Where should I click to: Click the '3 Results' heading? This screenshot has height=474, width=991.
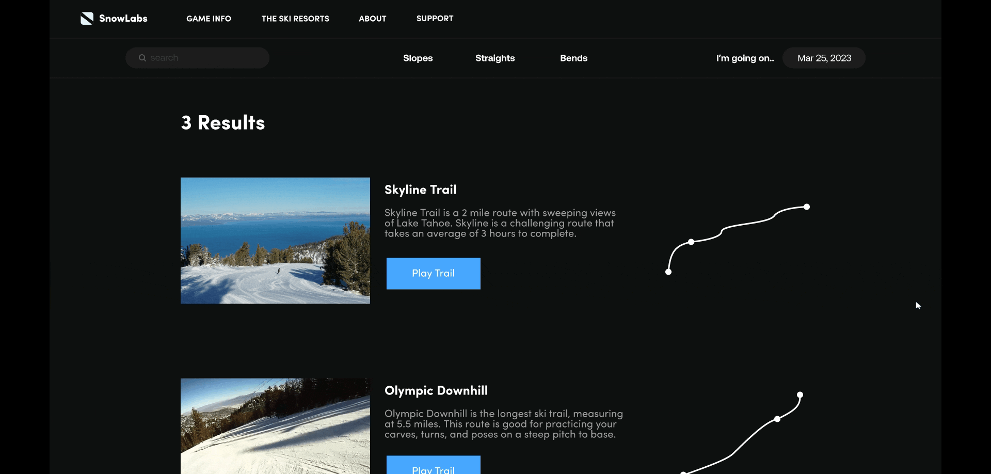223,123
